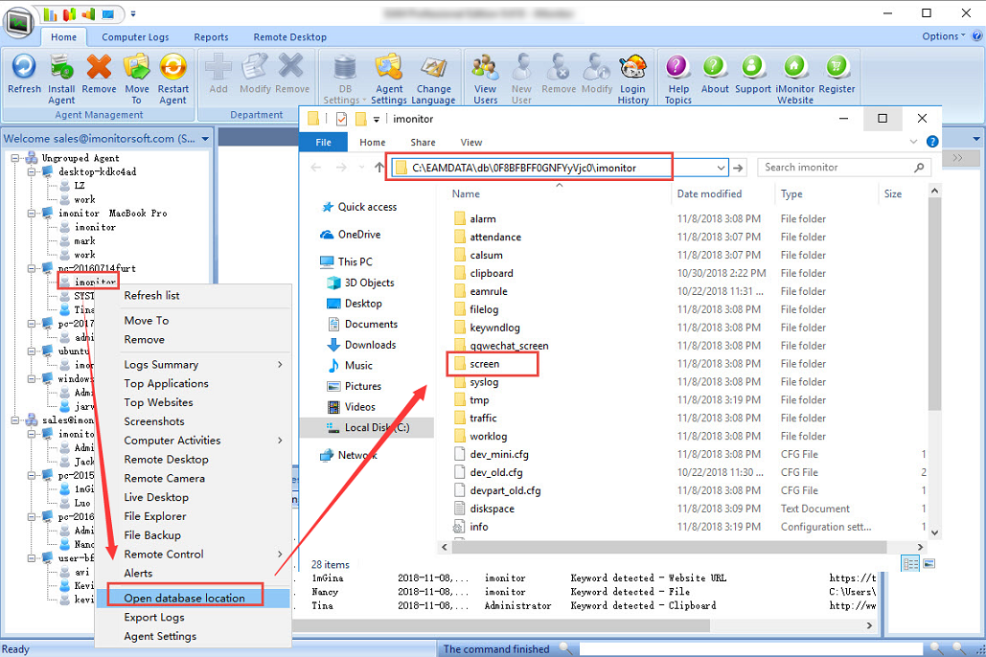Click the Explorer horizontal scrollbar
Screen dimensions: 986x657
tap(669, 547)
